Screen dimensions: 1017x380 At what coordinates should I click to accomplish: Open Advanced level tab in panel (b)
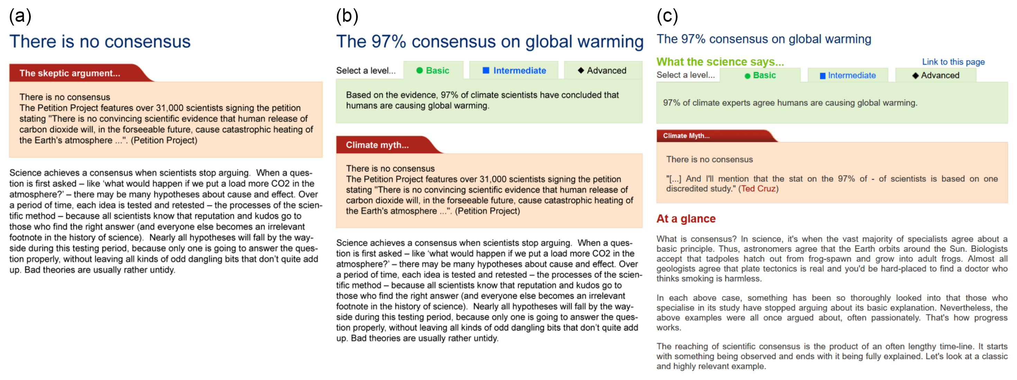point(602,71)
